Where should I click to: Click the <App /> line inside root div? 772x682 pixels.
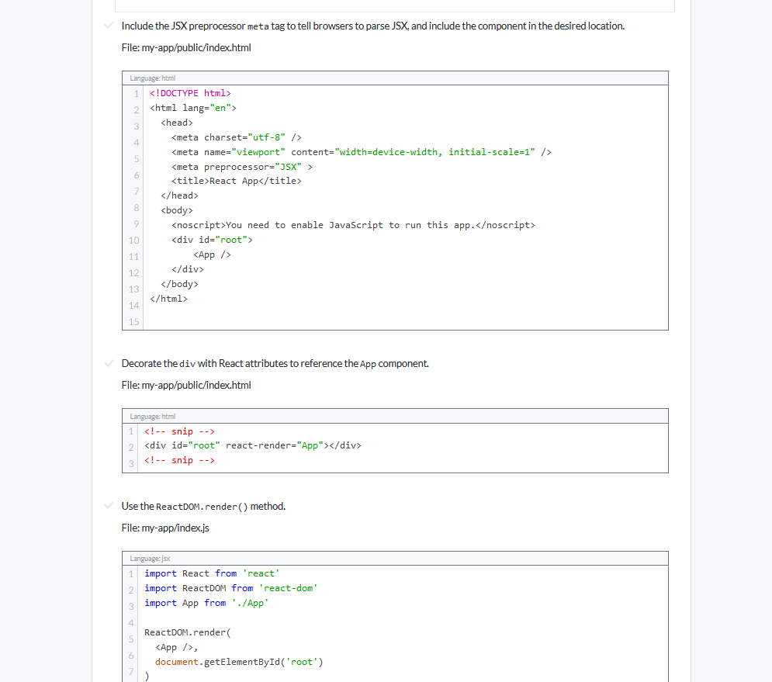[212, 254]
